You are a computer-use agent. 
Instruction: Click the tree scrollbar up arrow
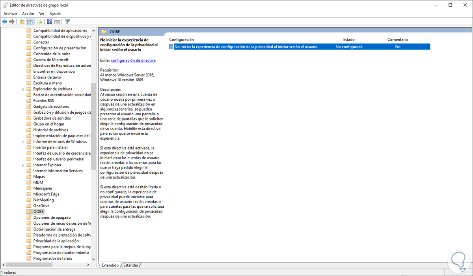point(94,30)
